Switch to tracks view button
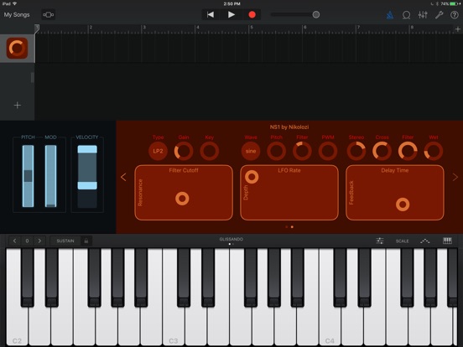 48,14
